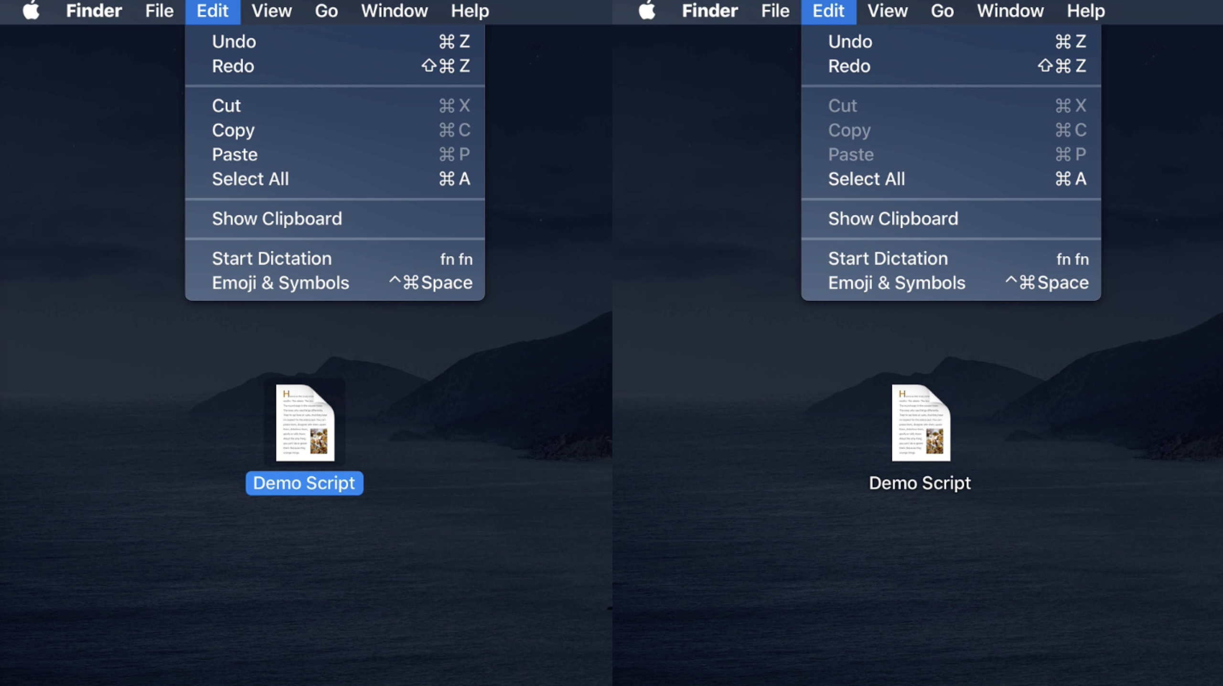Open the File menu in the left menu bar
This screenshot has width=1223, height=686.
tap(159, 11)
